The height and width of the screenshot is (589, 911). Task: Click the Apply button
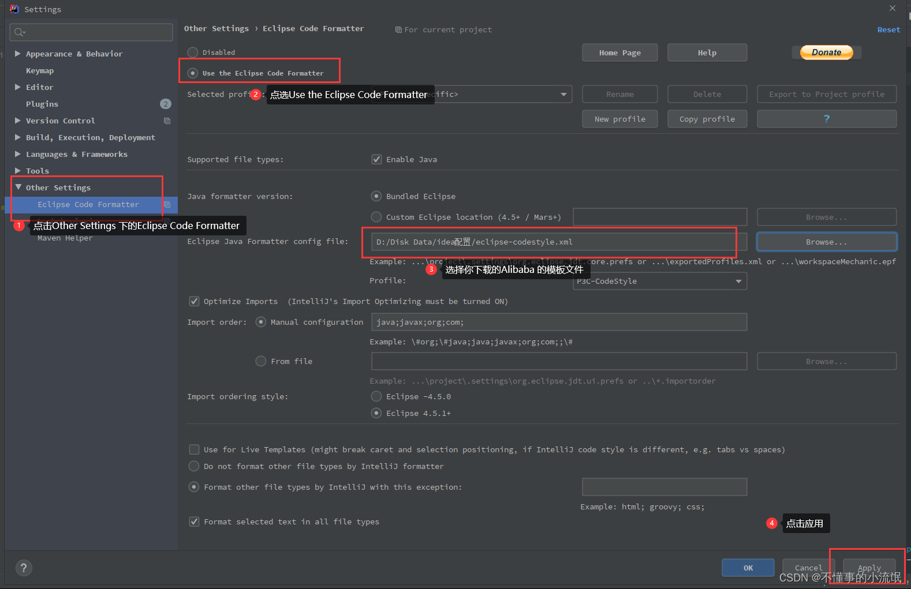(869, 568)
